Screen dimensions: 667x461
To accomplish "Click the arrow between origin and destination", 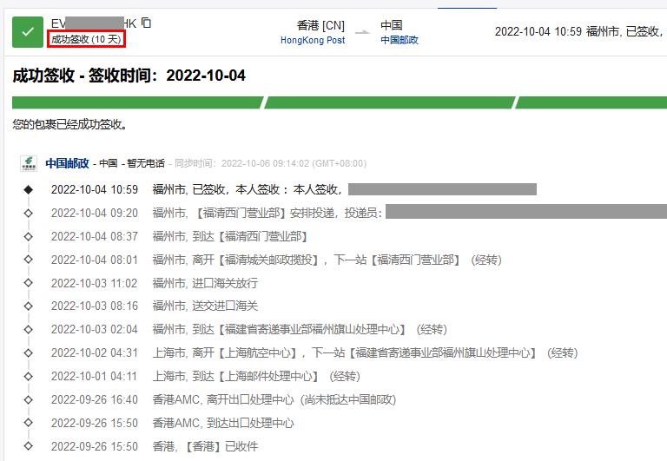I will tap(362, 33).
